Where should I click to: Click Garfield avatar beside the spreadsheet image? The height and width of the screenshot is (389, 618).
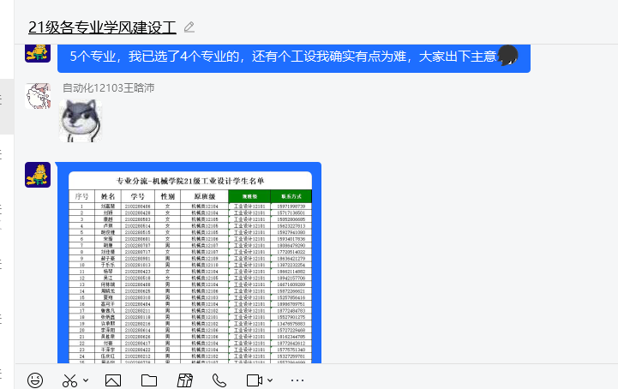pyautogui.click(x=38, y=175)
